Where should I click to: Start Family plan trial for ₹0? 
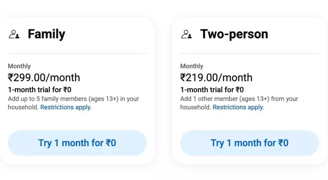click(77, 143)
